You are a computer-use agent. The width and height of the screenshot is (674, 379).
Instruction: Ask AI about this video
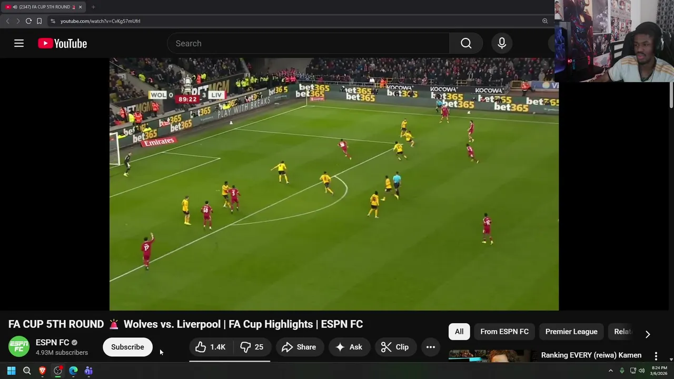[x=349, y=347]
